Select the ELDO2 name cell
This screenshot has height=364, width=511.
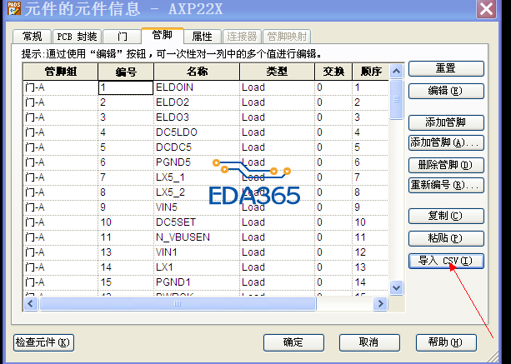pos(197,102)
